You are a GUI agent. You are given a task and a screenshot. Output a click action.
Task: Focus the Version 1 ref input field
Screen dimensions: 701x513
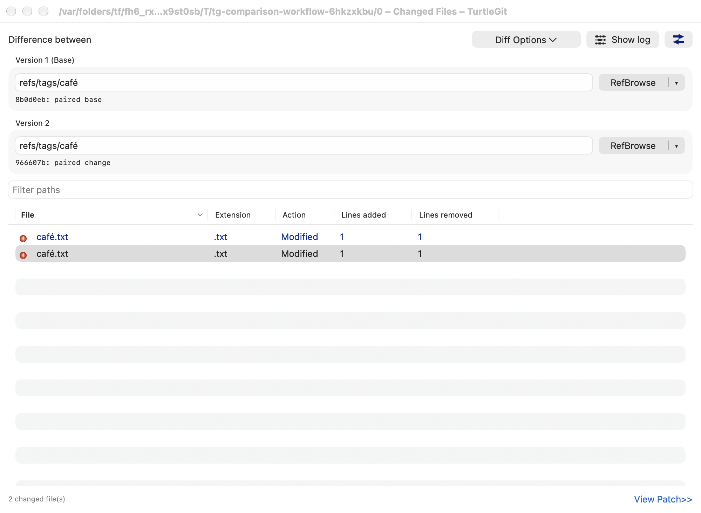coord(304,83)
